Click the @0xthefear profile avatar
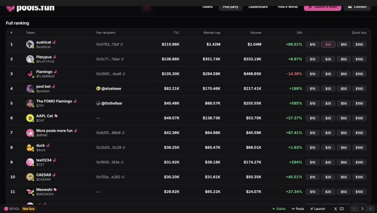This screenshot has height=213, width=377. click(x=98, y=103)
